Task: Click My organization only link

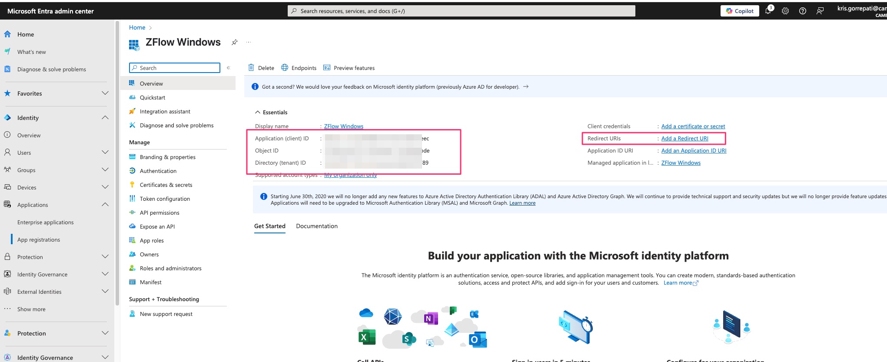Action: [351, 175]
